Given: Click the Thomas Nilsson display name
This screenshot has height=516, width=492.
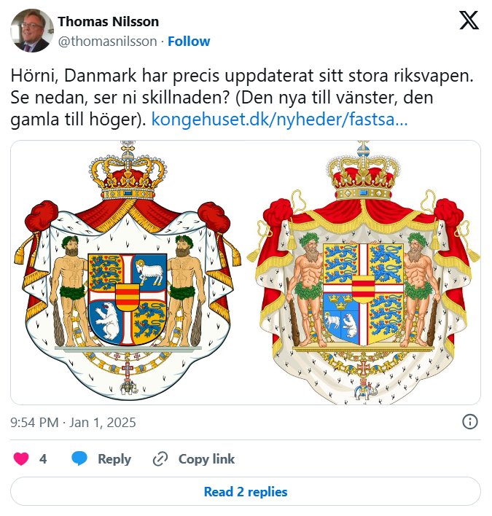Looking at the screenshot, I should pyautogui.click(x=109, y=22).
